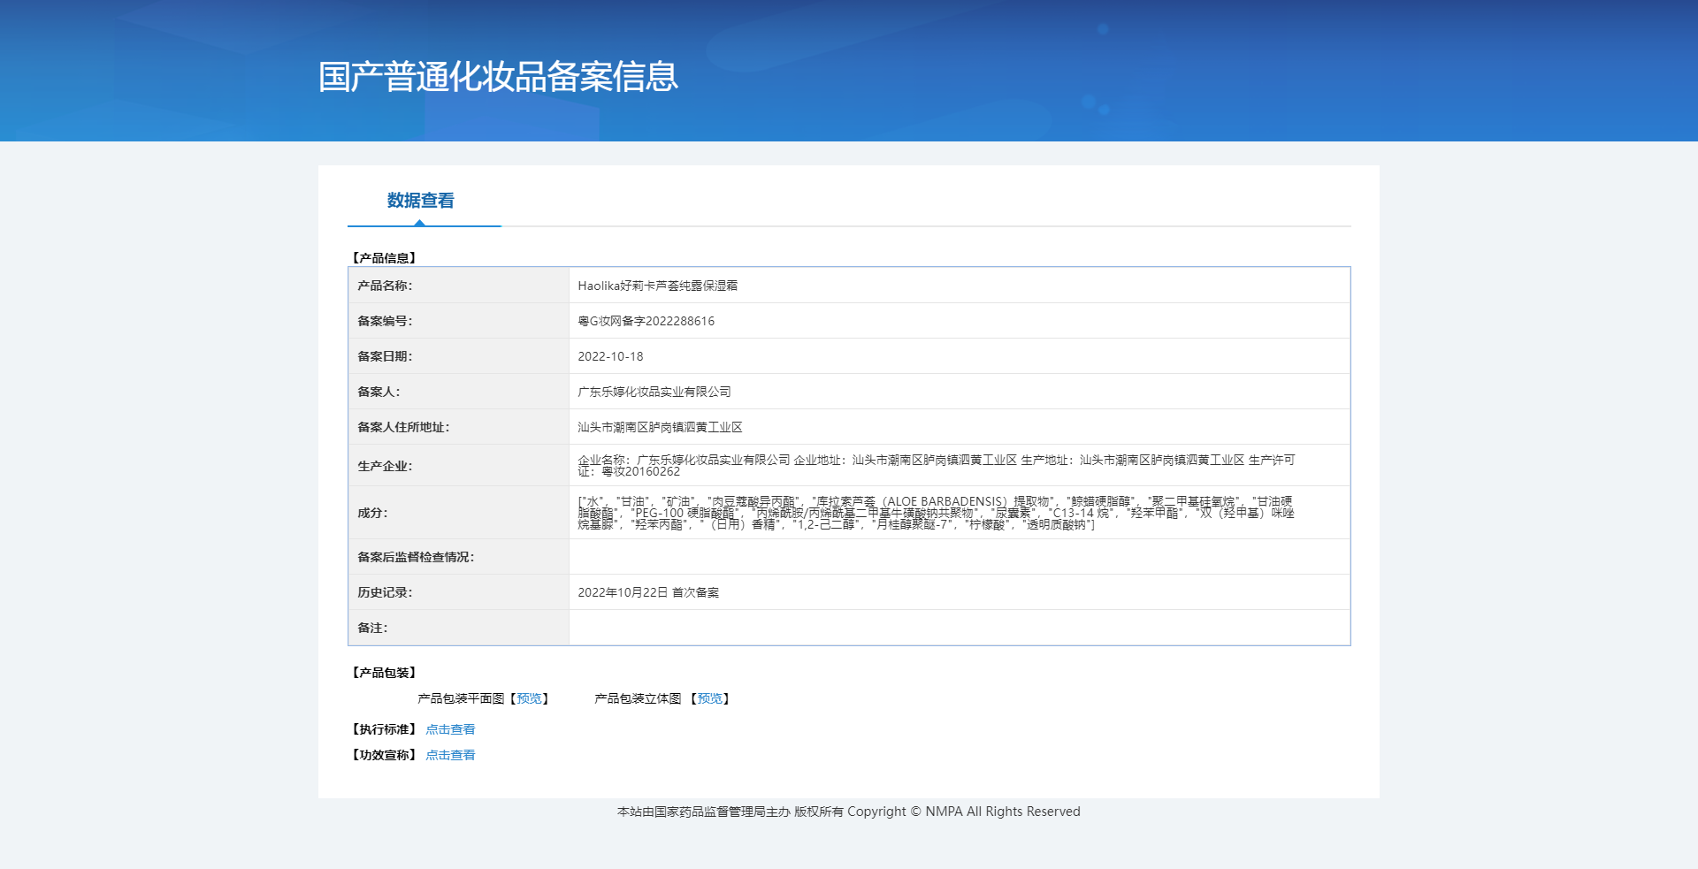Click the NMPA copyright footer text
Viewport: 1698px width, 869px height.
pos(848,812)
